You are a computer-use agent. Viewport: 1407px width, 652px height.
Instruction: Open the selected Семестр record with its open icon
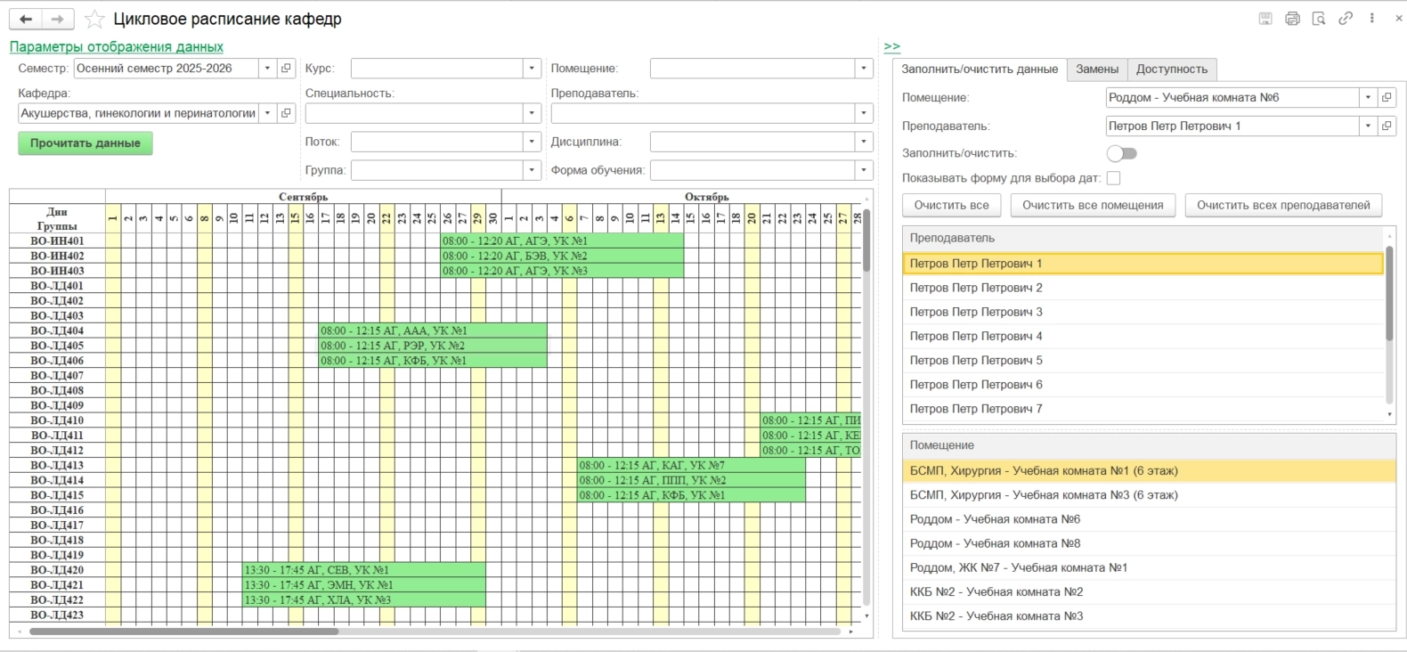point(287,69)
